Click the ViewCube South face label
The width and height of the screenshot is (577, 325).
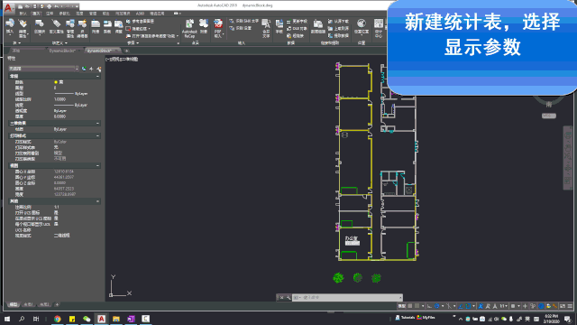(549, 105)
